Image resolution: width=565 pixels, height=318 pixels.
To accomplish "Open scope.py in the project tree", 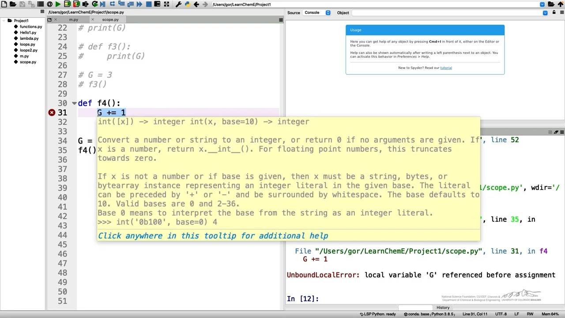I will (x=28, y=62).
